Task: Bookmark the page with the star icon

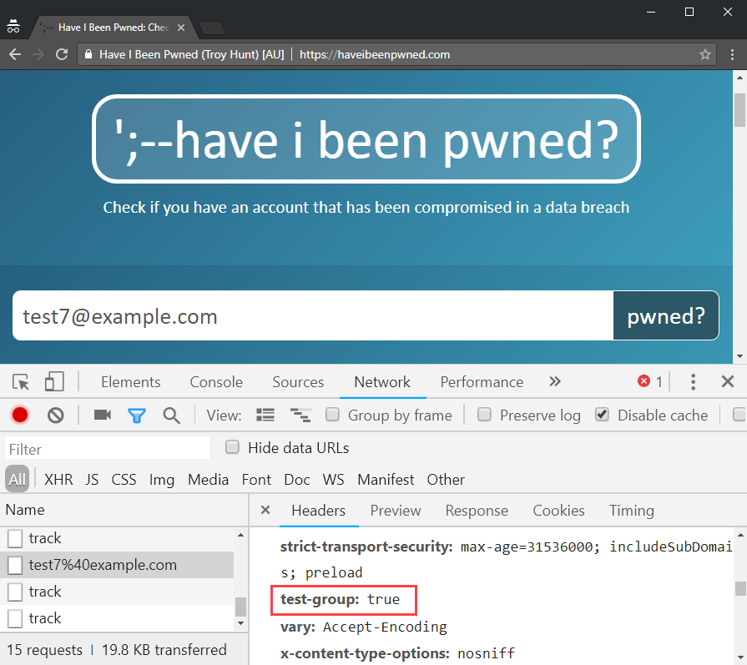Action: [705, 54]
